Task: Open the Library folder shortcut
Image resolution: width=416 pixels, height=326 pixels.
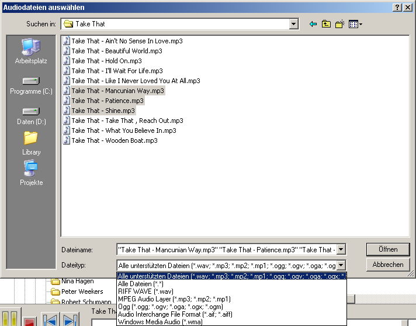Action: click(31, 143)
